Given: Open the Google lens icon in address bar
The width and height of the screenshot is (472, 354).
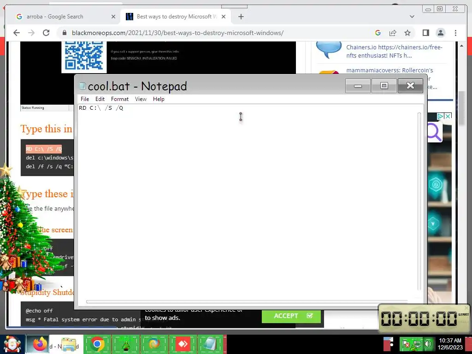Looking at the screenshot, I should pyautogui.click(x=378, y=33).
